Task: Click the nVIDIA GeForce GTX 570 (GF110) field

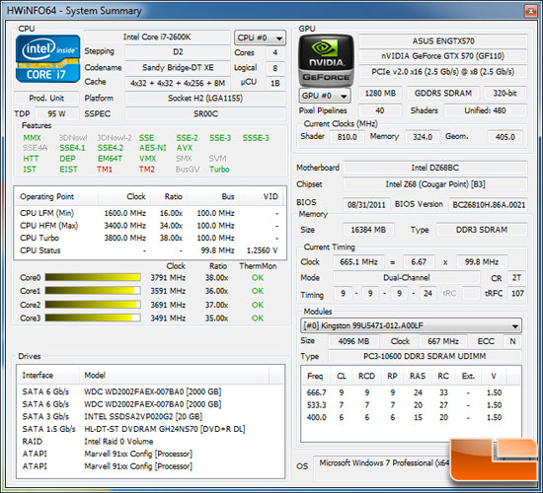Action: point(443,56)
